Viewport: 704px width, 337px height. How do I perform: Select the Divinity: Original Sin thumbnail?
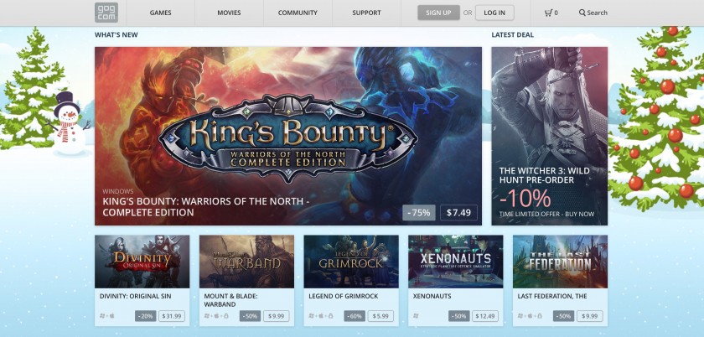coord(142,262)
